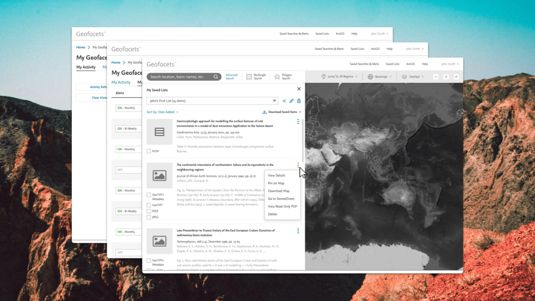Select Delete in the item context menu

click(272, 214)
